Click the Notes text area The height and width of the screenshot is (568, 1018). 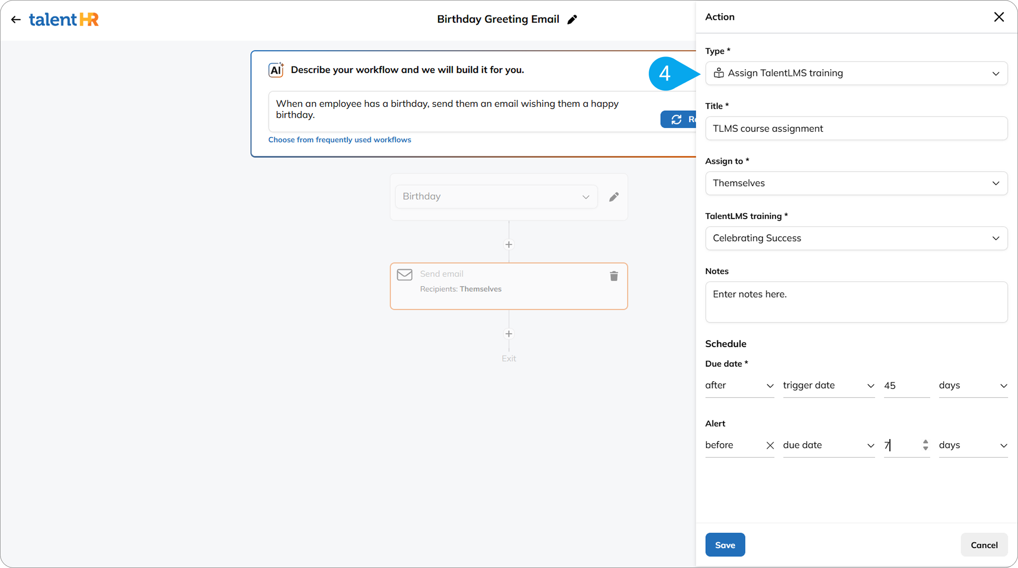pos(857,302)
